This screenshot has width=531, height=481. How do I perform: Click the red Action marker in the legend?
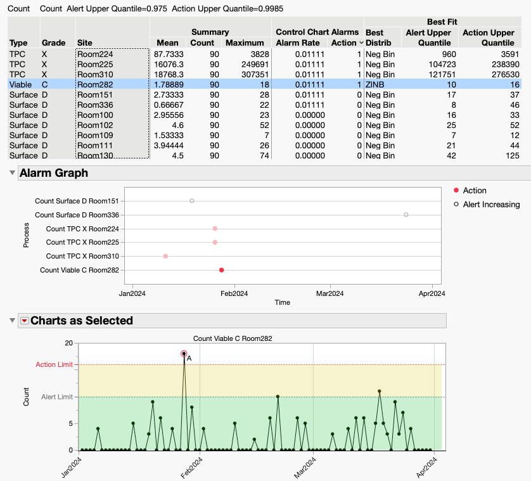[x=456, y=190]
